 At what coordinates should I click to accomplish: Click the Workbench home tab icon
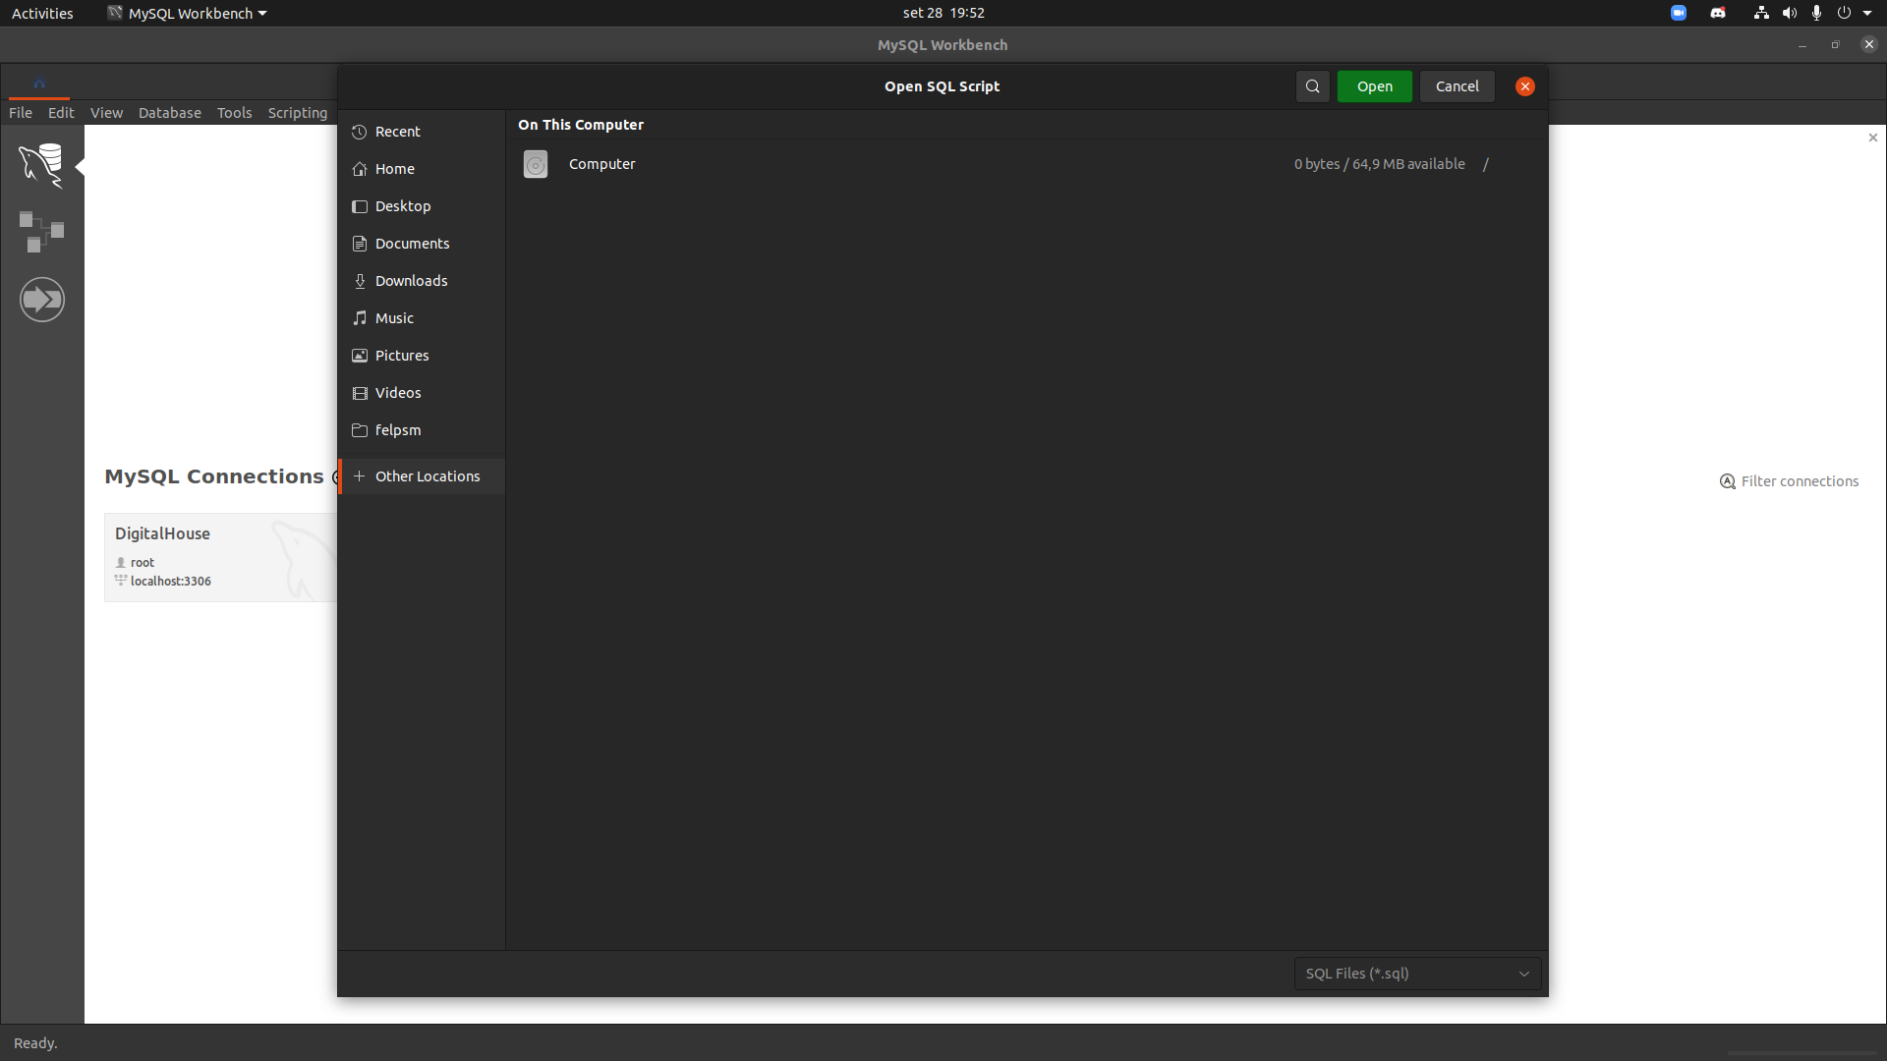(39, 84)
